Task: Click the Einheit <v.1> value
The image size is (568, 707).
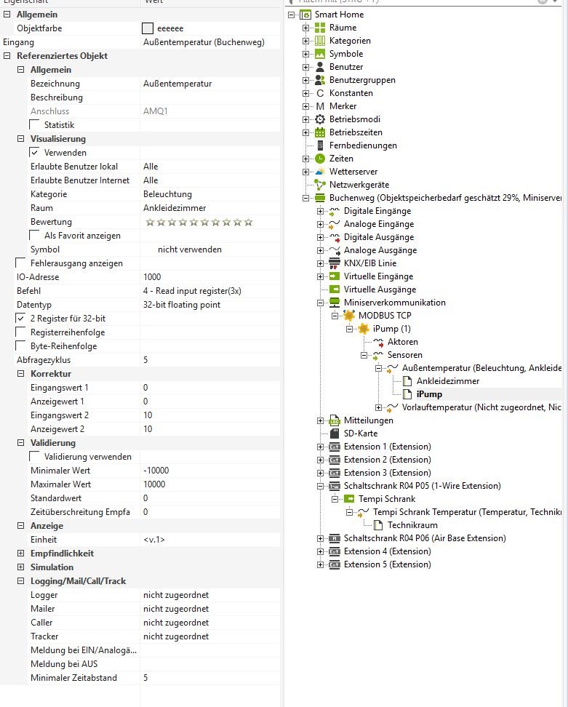Action: tap(209, 539)
